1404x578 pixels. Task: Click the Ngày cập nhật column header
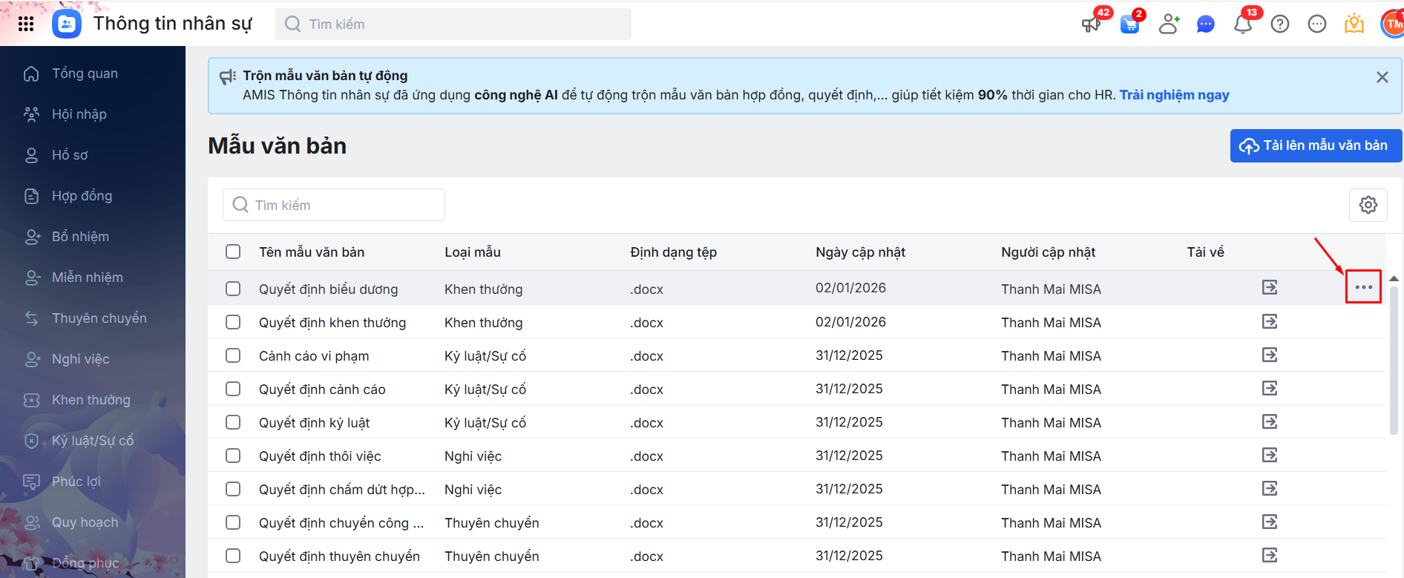point(860,252)
